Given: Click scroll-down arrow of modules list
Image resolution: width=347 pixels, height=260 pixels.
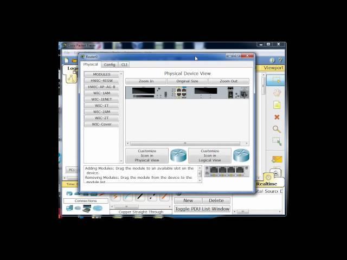Looking at the screenshot, I should pos(121,161).
